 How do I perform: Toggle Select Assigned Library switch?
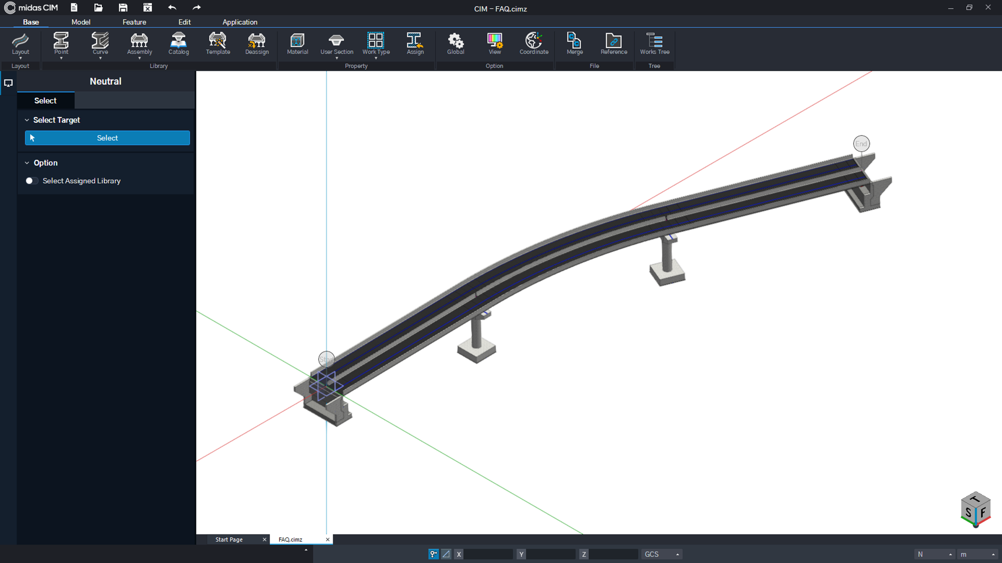[32, 181]
